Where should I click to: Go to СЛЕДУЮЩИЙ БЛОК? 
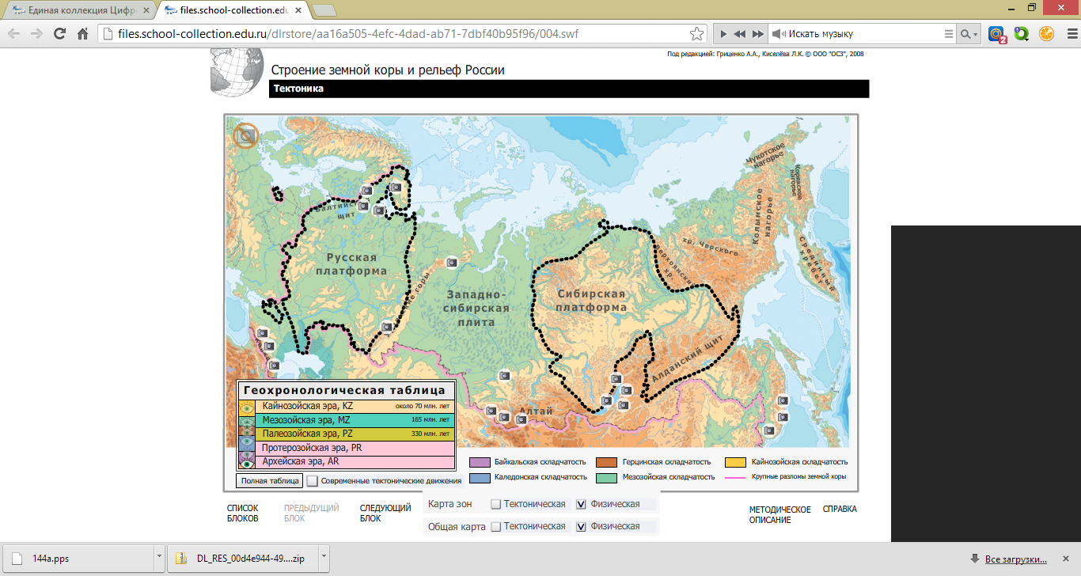click(385, 513)
